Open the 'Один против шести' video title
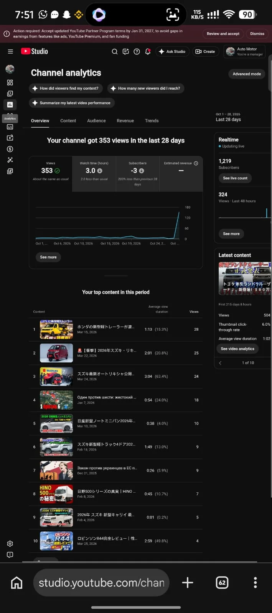This screenshot has height=613, width=272. tap(107, 397)
